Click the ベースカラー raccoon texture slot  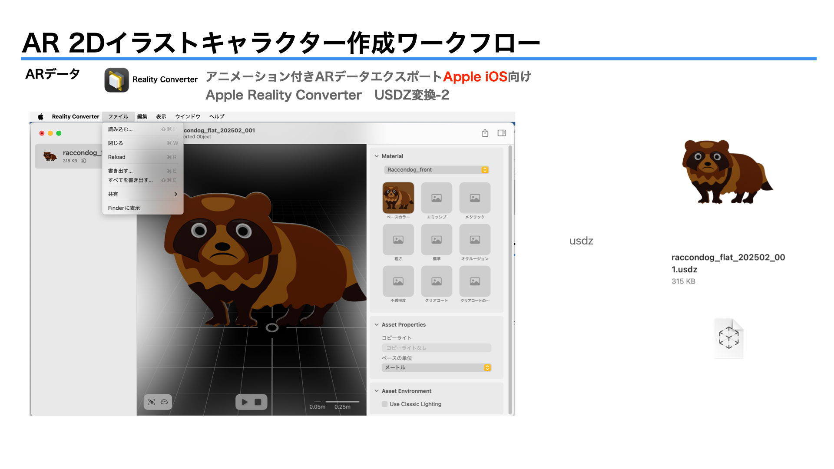click(x=398, y=198)
